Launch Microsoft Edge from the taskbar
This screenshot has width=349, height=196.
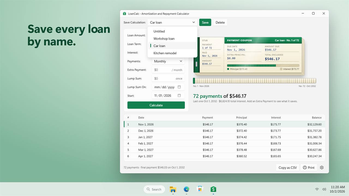coord(186,189)
